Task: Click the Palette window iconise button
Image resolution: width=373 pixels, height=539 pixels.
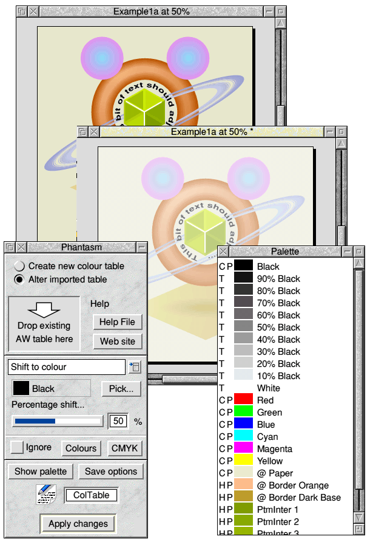Action: [348, 252]
